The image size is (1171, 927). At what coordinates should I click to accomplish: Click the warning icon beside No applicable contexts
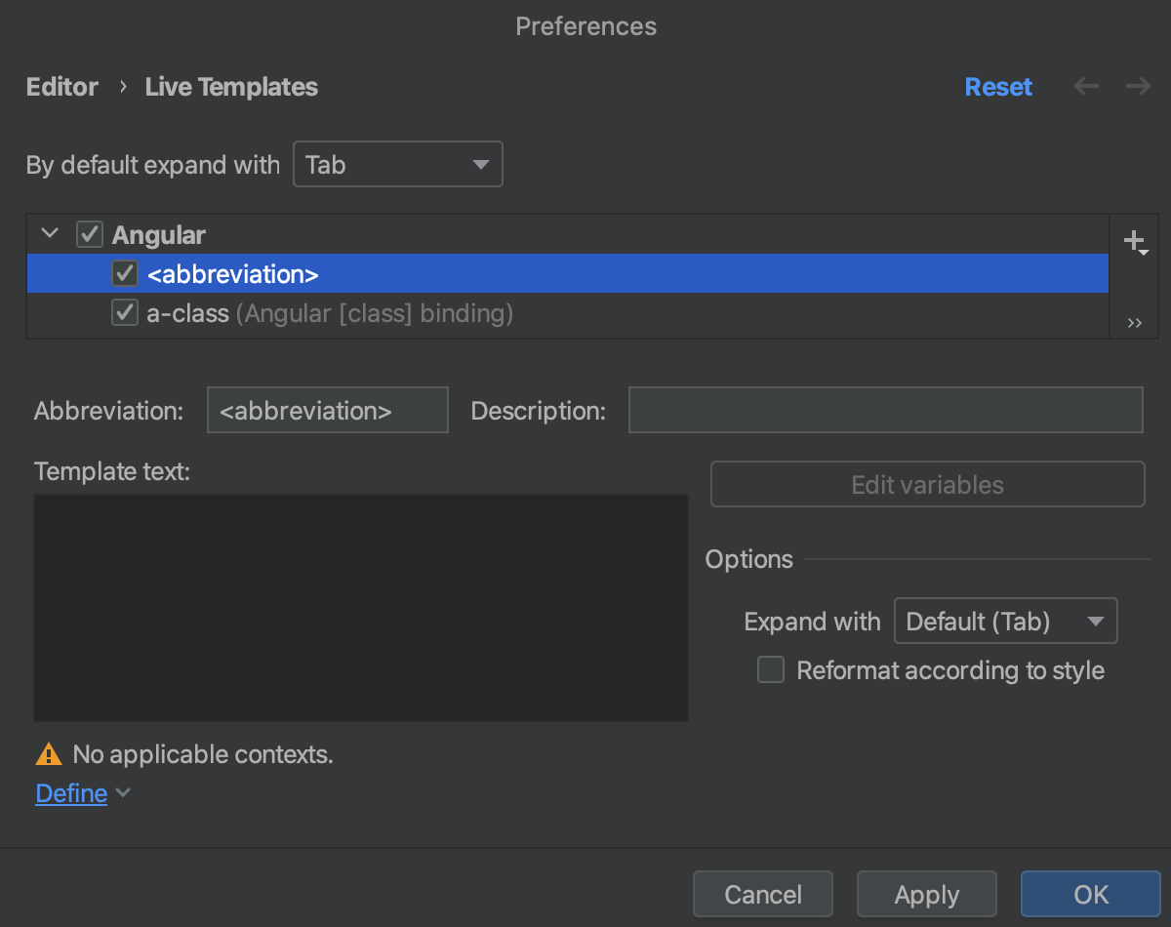(x=48, y=754)
